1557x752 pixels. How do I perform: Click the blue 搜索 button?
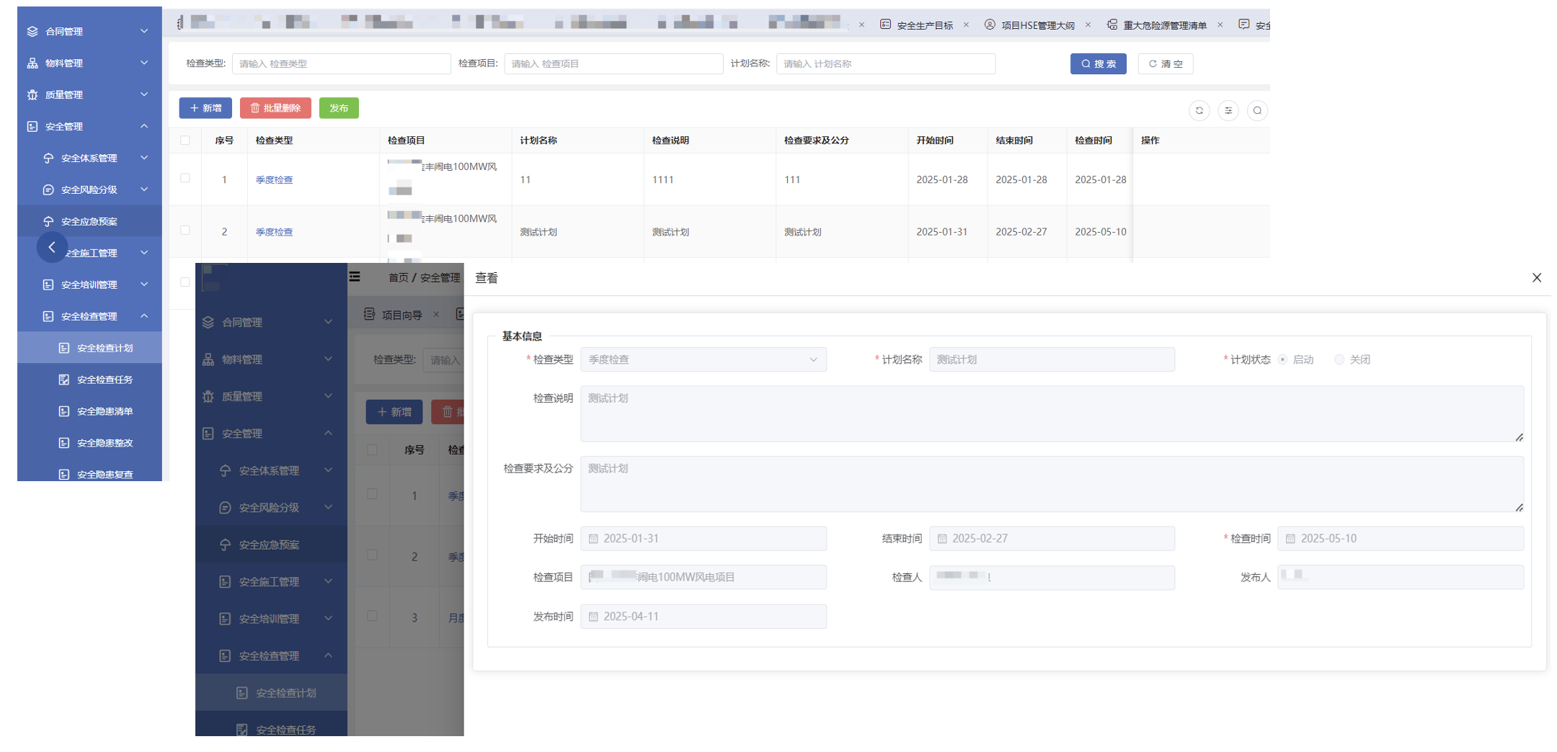point(1097,64)
